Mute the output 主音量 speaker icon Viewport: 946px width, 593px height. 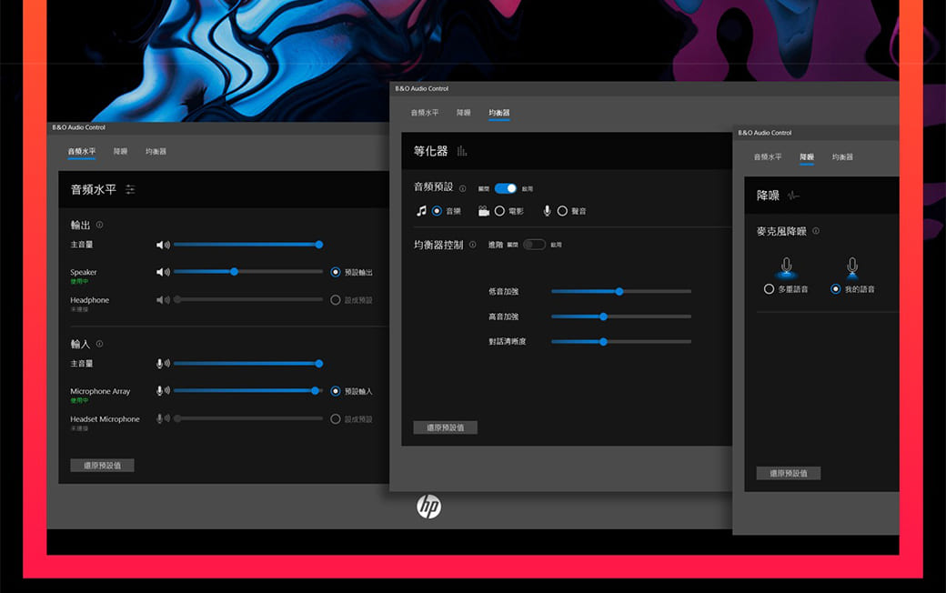coord(163,245)
